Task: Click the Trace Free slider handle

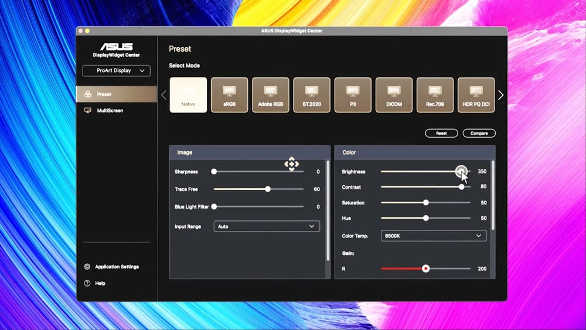Action: [x=268, y=189]
